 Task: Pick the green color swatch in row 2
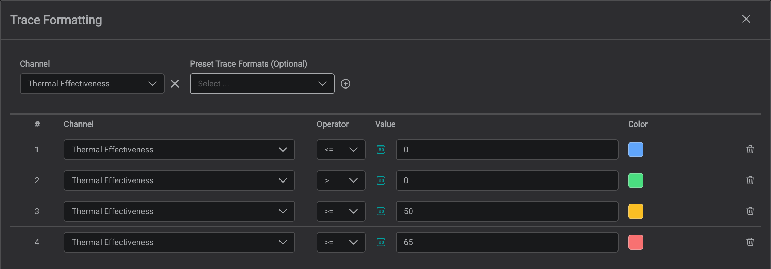tap(636, 180)
